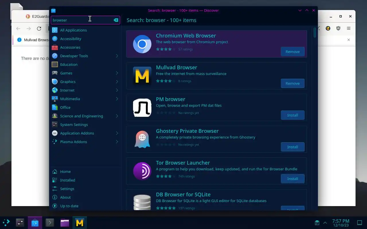Screen dimensions: 367x229
Task: Expand the Plasma Addons category
Action: 117,142
